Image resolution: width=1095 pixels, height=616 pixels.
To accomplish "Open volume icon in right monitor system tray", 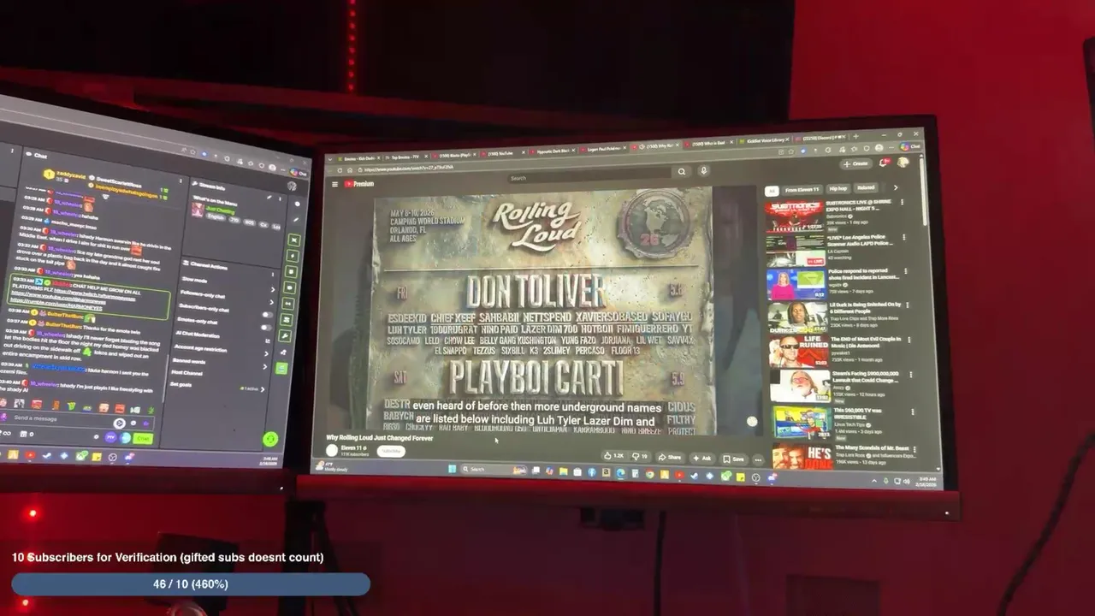I will (x=906, y=482).
